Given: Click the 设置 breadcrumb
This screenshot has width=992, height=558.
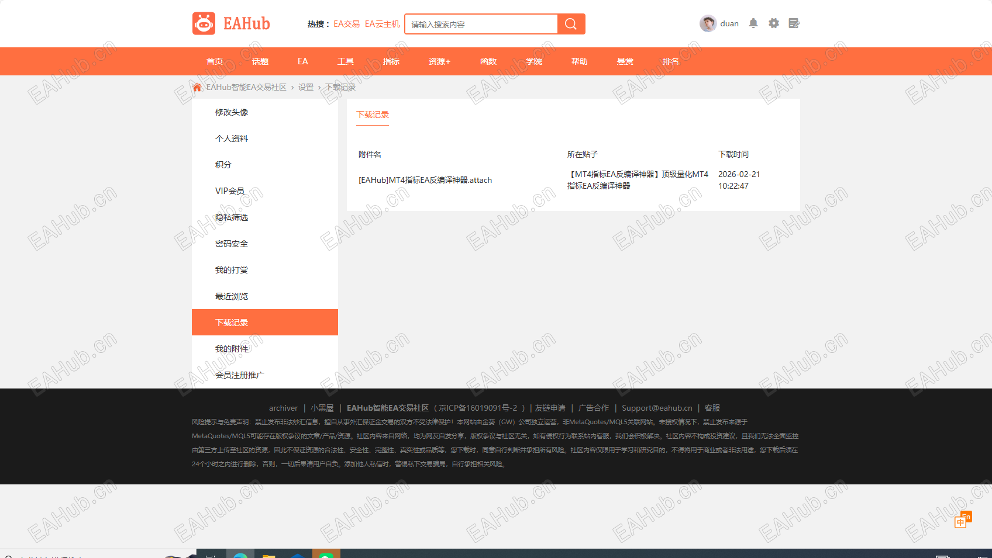Looking at the screenshot, I should coord(306,87).
